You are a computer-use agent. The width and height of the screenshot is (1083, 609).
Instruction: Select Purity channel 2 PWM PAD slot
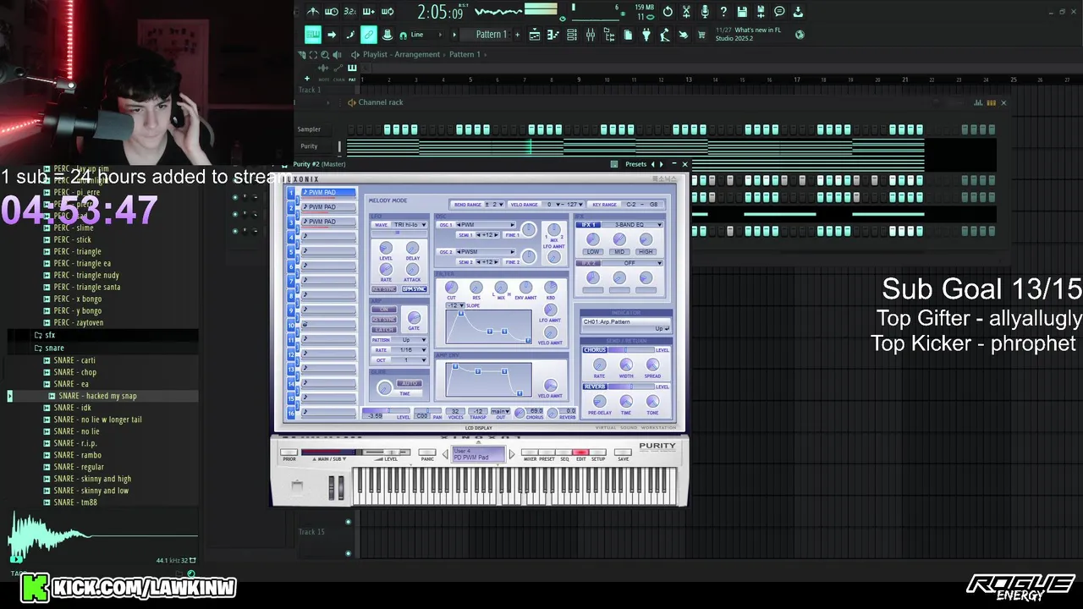click(x=329, y=207)
